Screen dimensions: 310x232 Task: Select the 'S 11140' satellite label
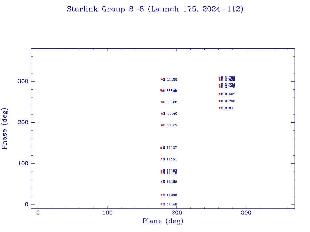pyautogui.click(x=170, y=114)
